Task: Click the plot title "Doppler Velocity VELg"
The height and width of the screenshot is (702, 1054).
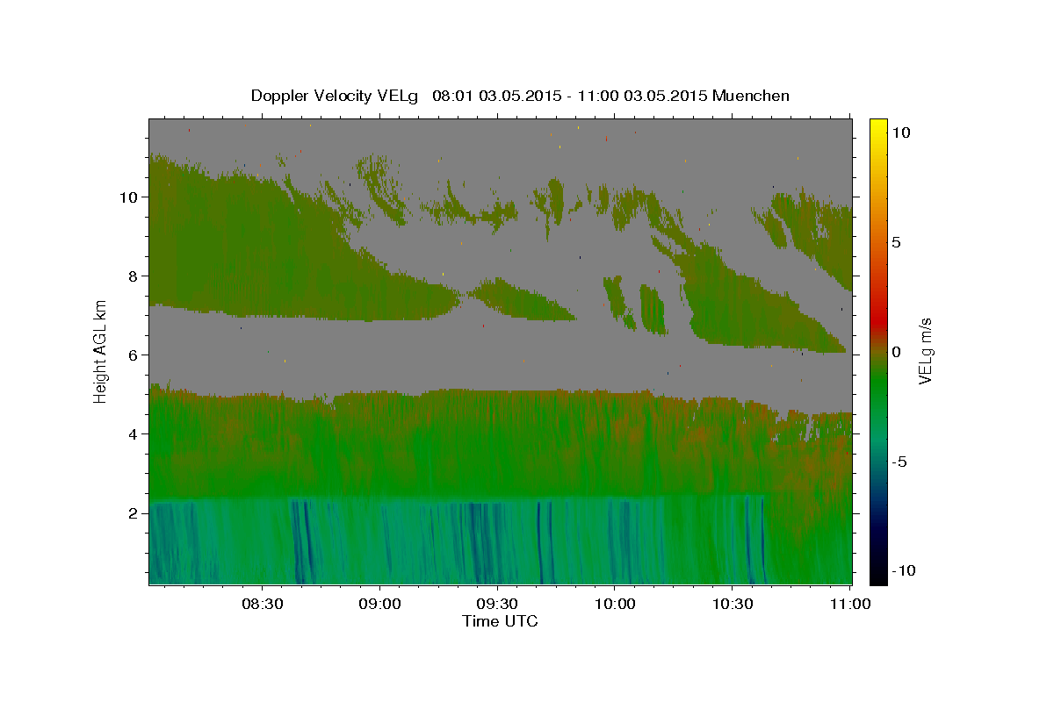Action: (x=336, y=96)
